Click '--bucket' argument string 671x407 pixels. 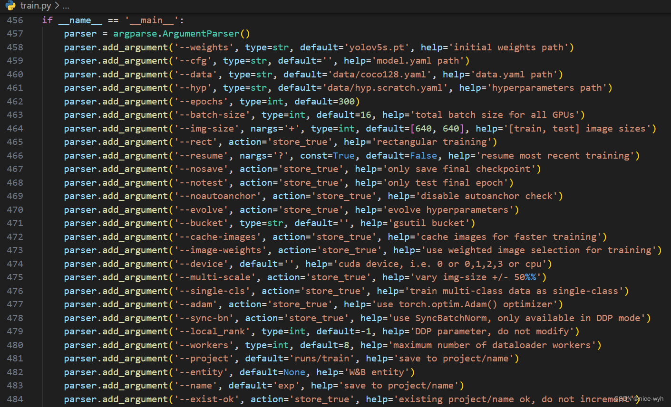[201, 223]
